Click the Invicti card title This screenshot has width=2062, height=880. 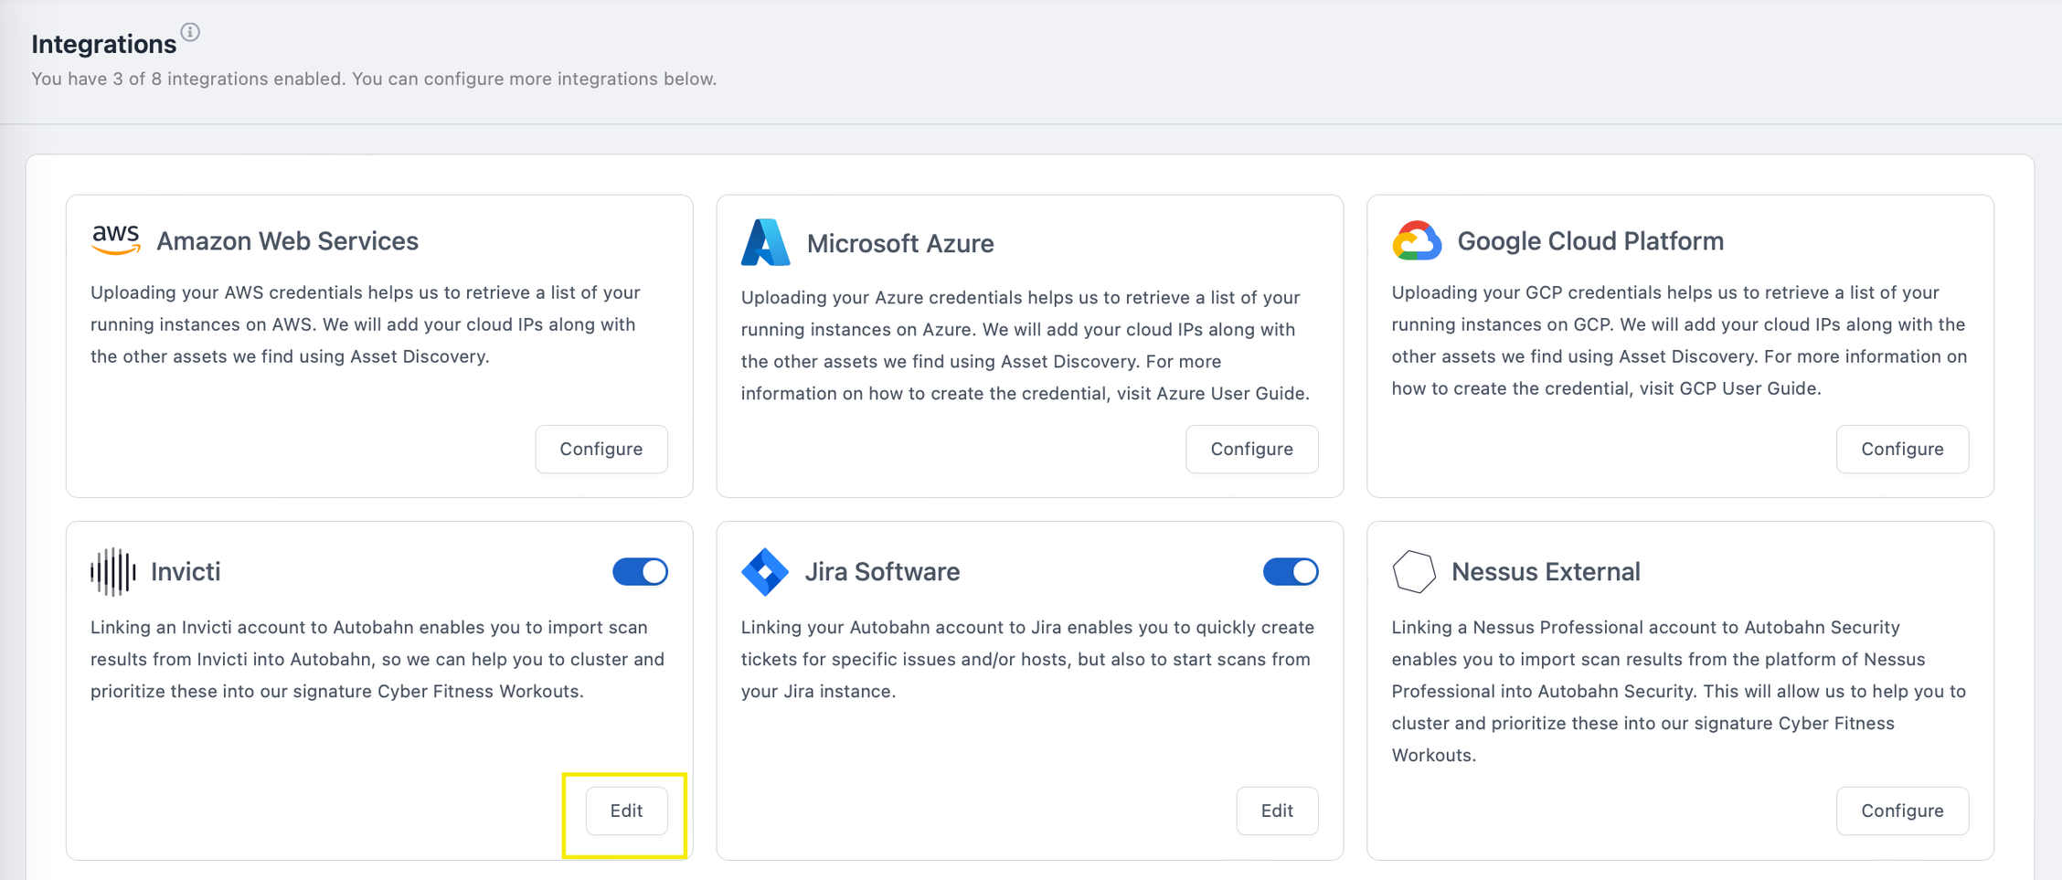[x=186, y=571]
